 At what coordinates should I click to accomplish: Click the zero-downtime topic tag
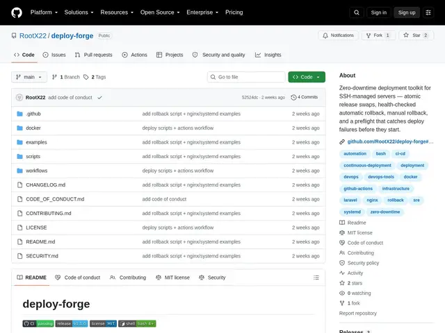[385, 212]
